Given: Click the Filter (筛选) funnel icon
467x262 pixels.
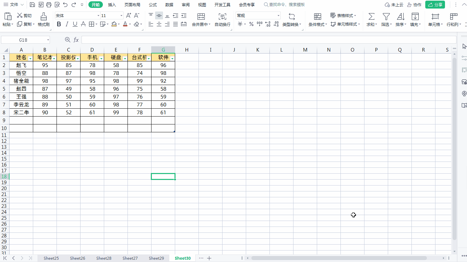Looking at the screenshot, I should coord(386,16).
